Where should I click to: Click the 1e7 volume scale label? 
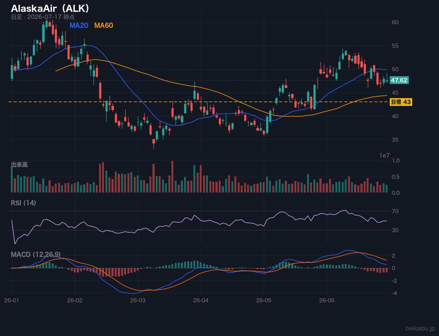point(385,156)
